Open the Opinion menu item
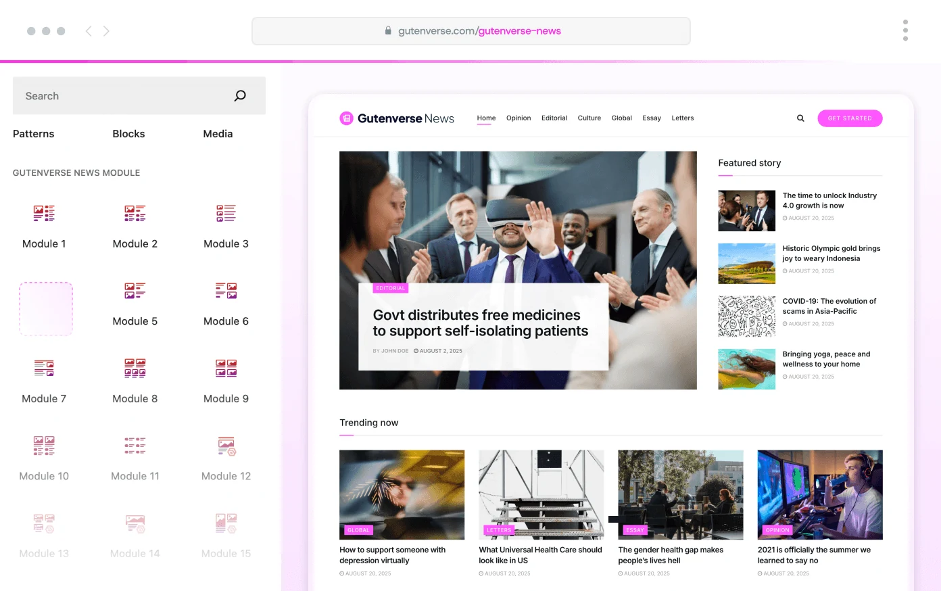The width and height of the screenshot is (941, 591). 518,118
